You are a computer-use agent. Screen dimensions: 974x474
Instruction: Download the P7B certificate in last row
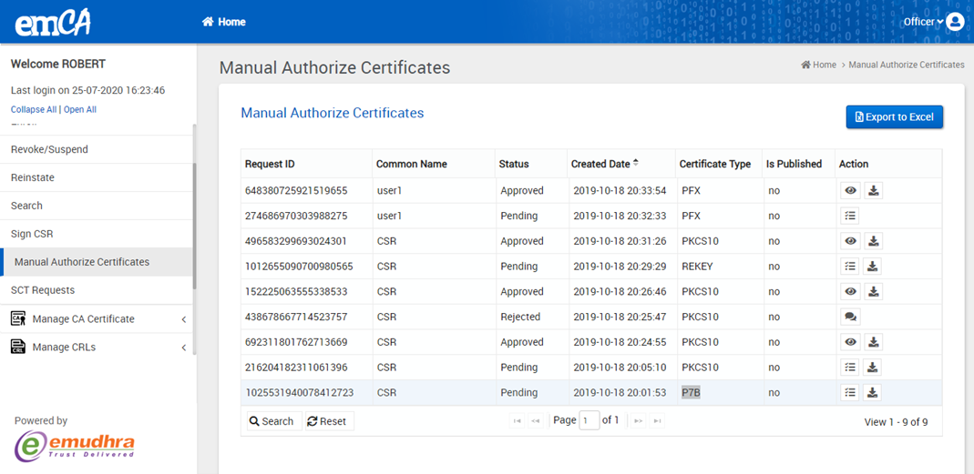click(x=873, y=393)
